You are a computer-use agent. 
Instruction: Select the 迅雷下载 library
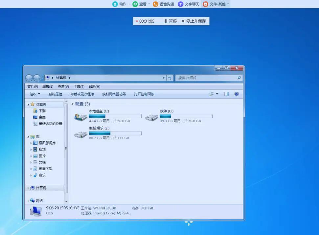(x=46, y=169)
